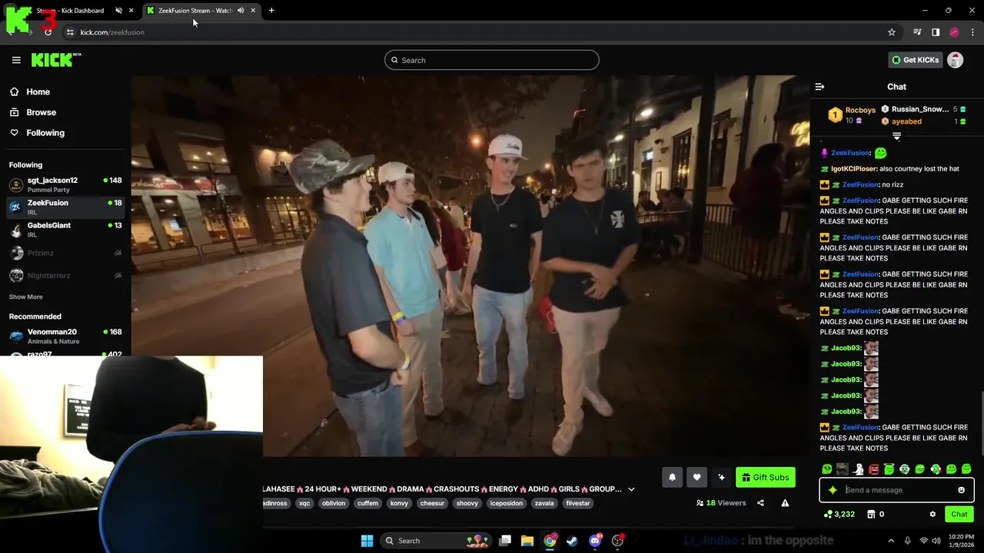Screen dimensions: 984x553
Task: Unmute the Kick Dashboard tab audio icon
Action: pos(118,11)
